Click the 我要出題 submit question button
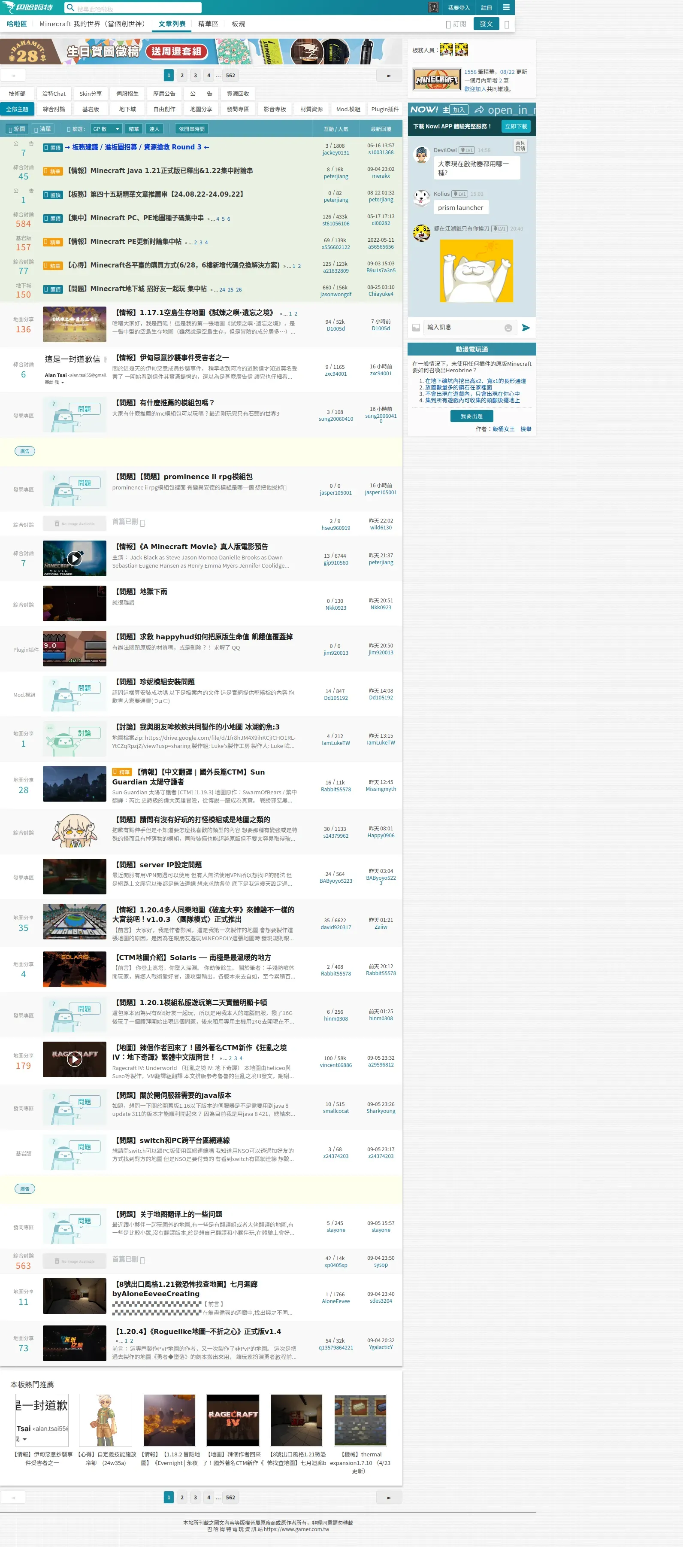The height and width of the screenshot is (1547, 683). pos(472,416)
